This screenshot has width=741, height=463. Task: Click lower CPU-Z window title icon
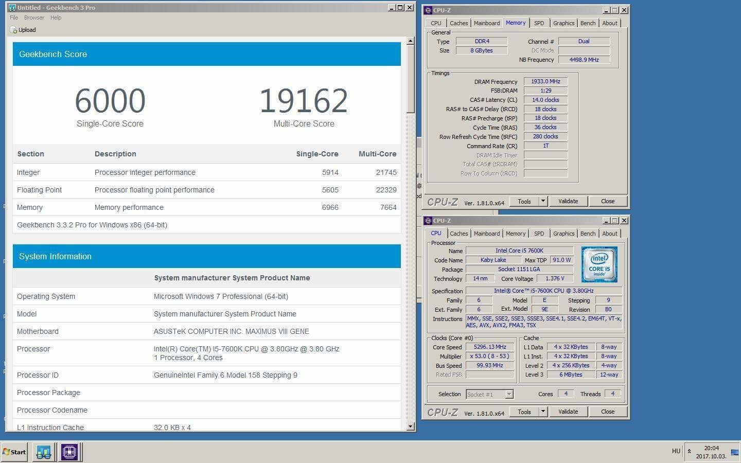428,220
